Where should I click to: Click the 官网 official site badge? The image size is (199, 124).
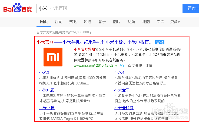(x=160, y=42)
